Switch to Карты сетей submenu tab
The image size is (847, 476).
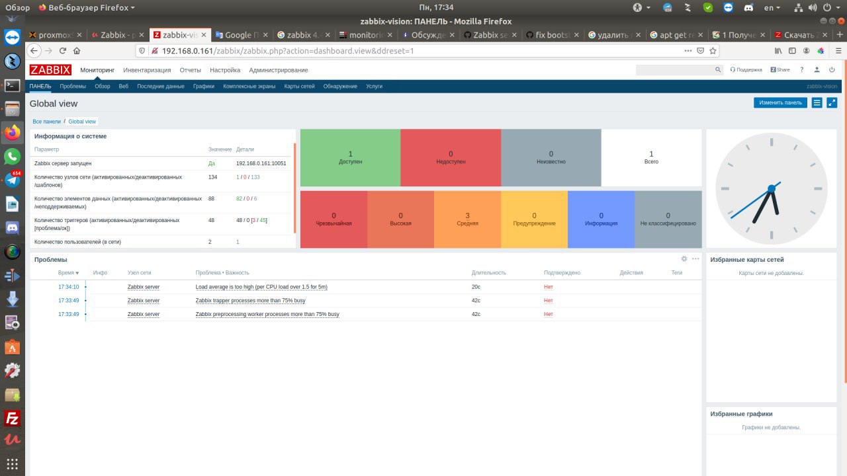[299, 87]
